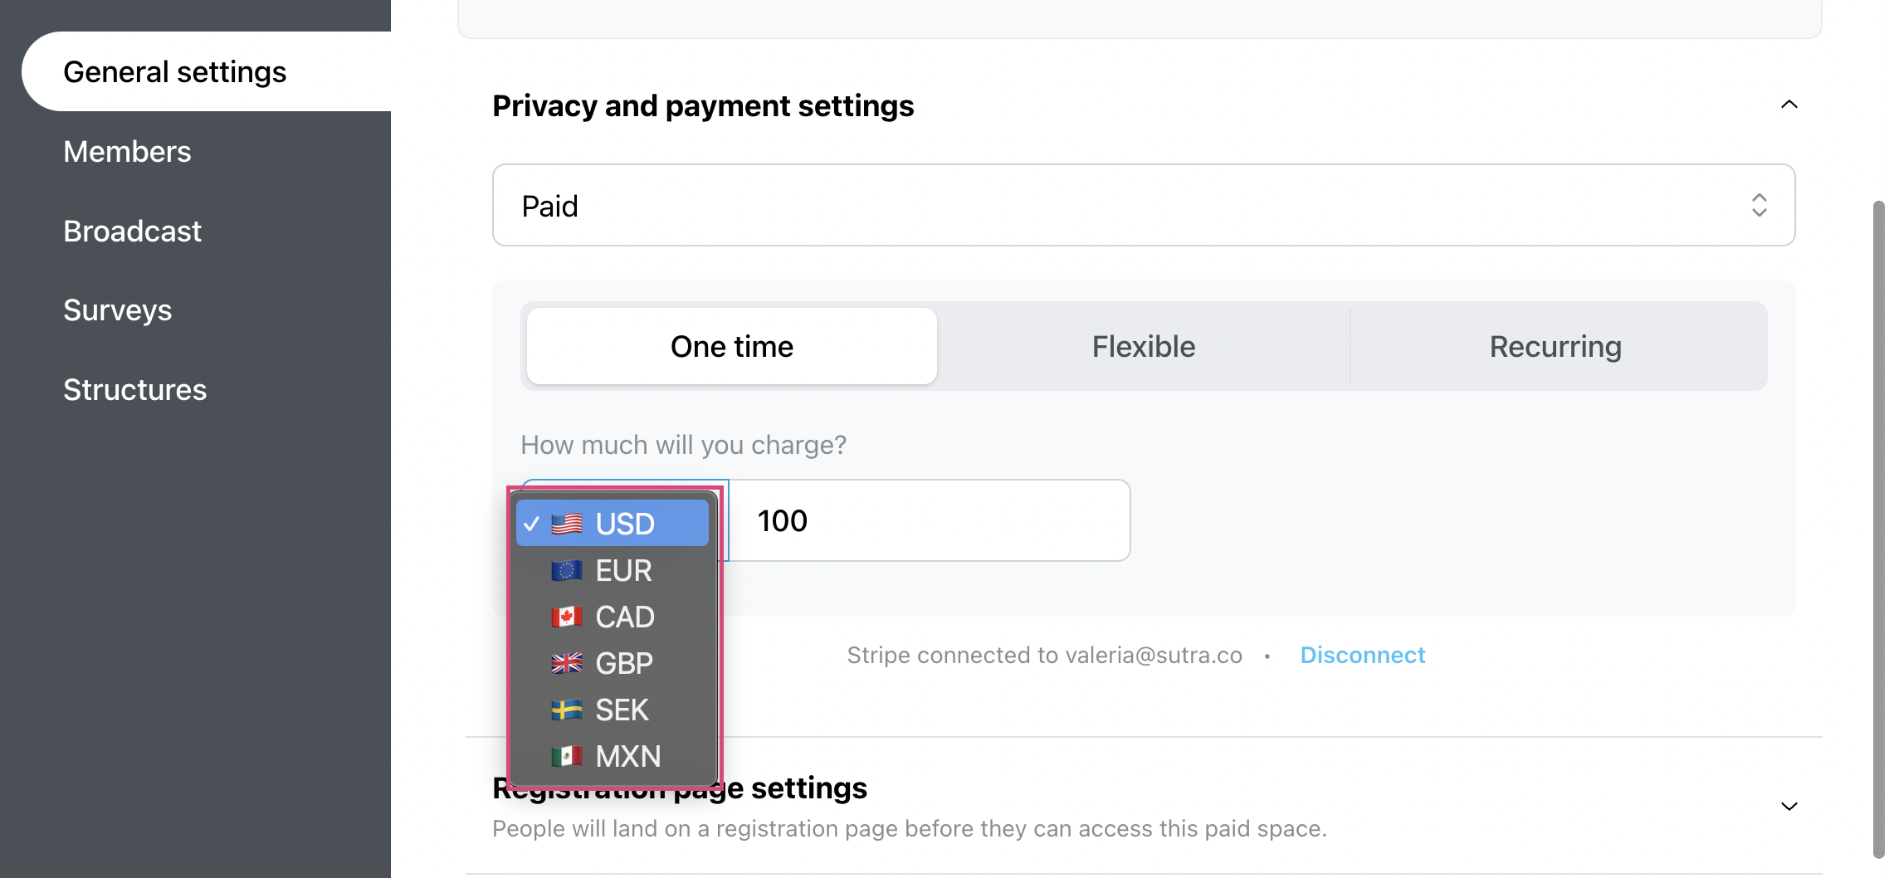Screen dimensions: 1889x878
Task: Open Surveys from the sidebar
Action: [x=117, y=310]
